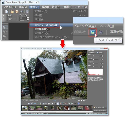Open the 効果(T) menu
Viewport: 125px width, 117px height.
click(67, 7)
